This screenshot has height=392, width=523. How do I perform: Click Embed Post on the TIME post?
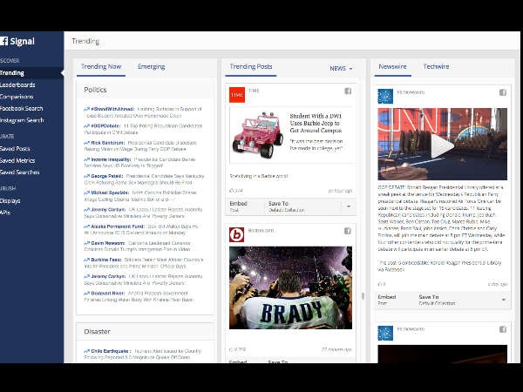(238, 206)
